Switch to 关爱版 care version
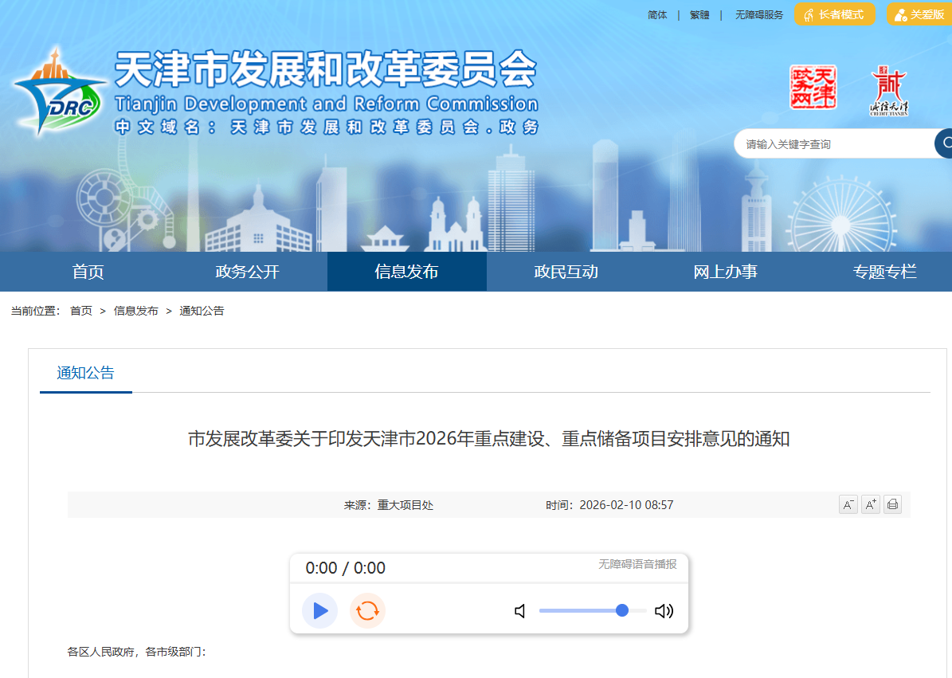 [919, 14]
